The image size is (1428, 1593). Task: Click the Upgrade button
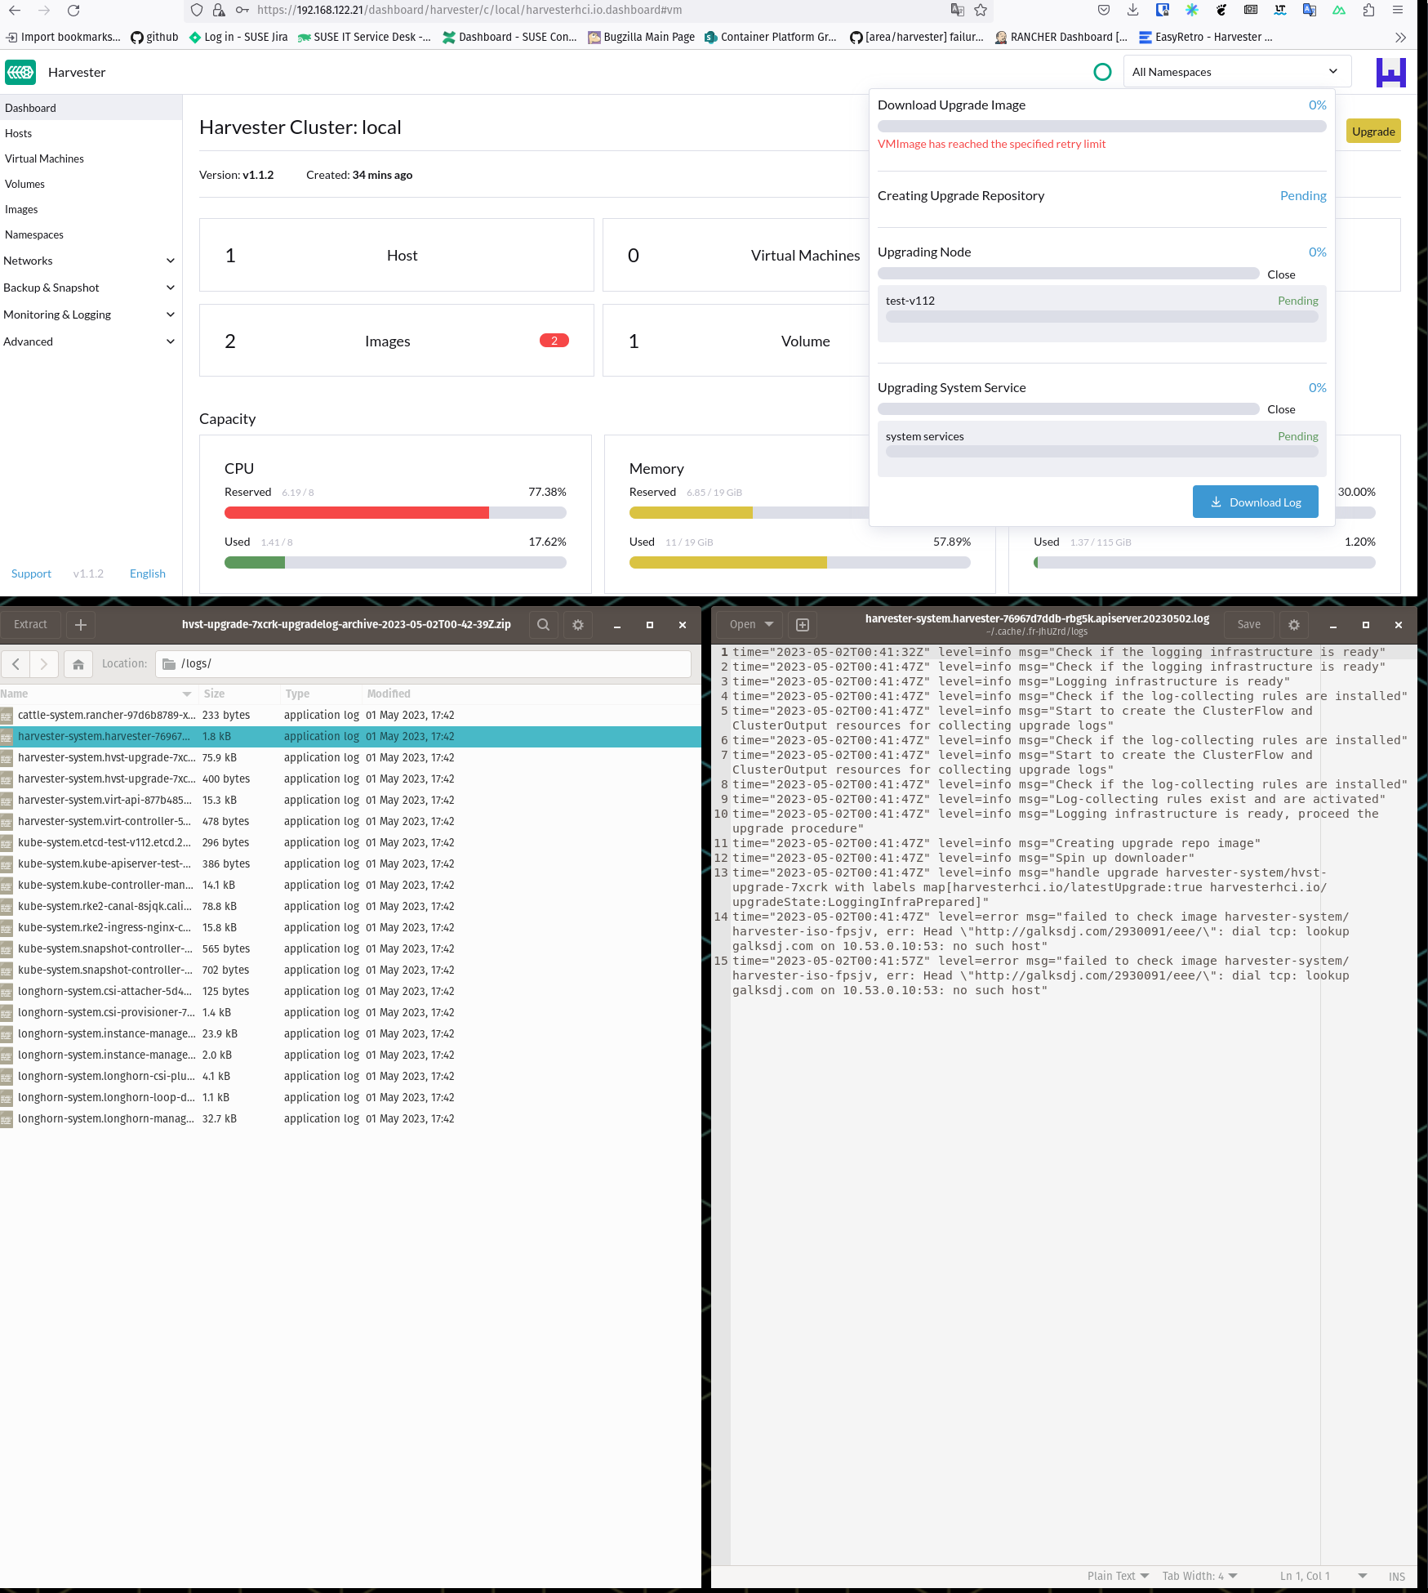coord(1372,131)
